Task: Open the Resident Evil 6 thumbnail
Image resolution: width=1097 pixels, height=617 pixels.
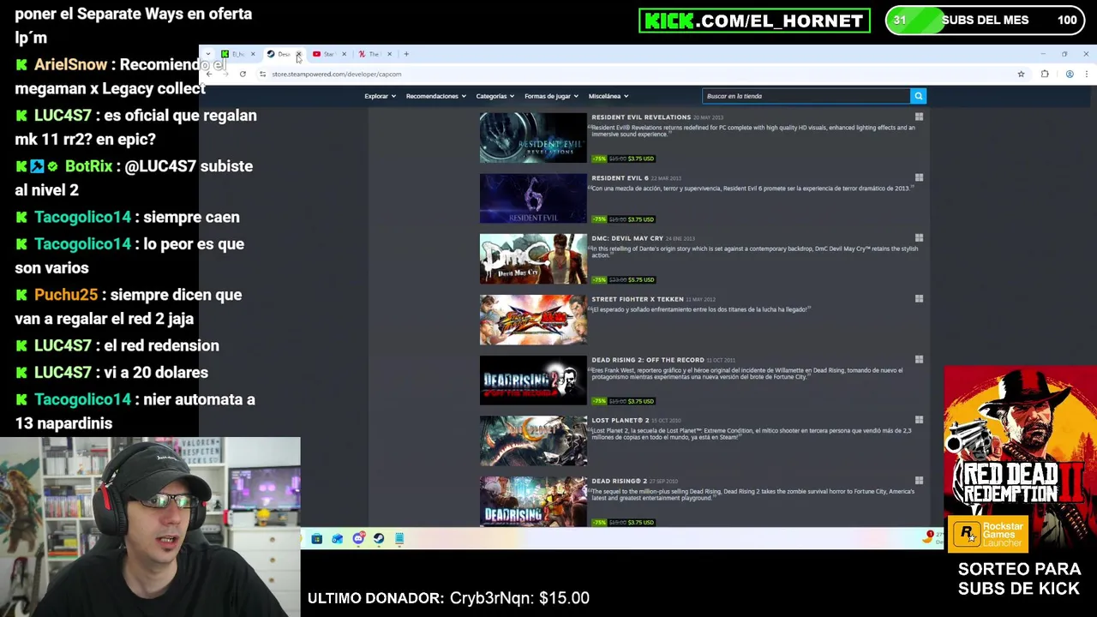Action: 533,199
